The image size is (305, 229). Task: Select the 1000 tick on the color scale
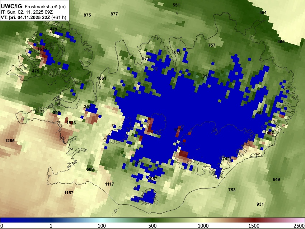pyautogui.click(x=203, y=226)
